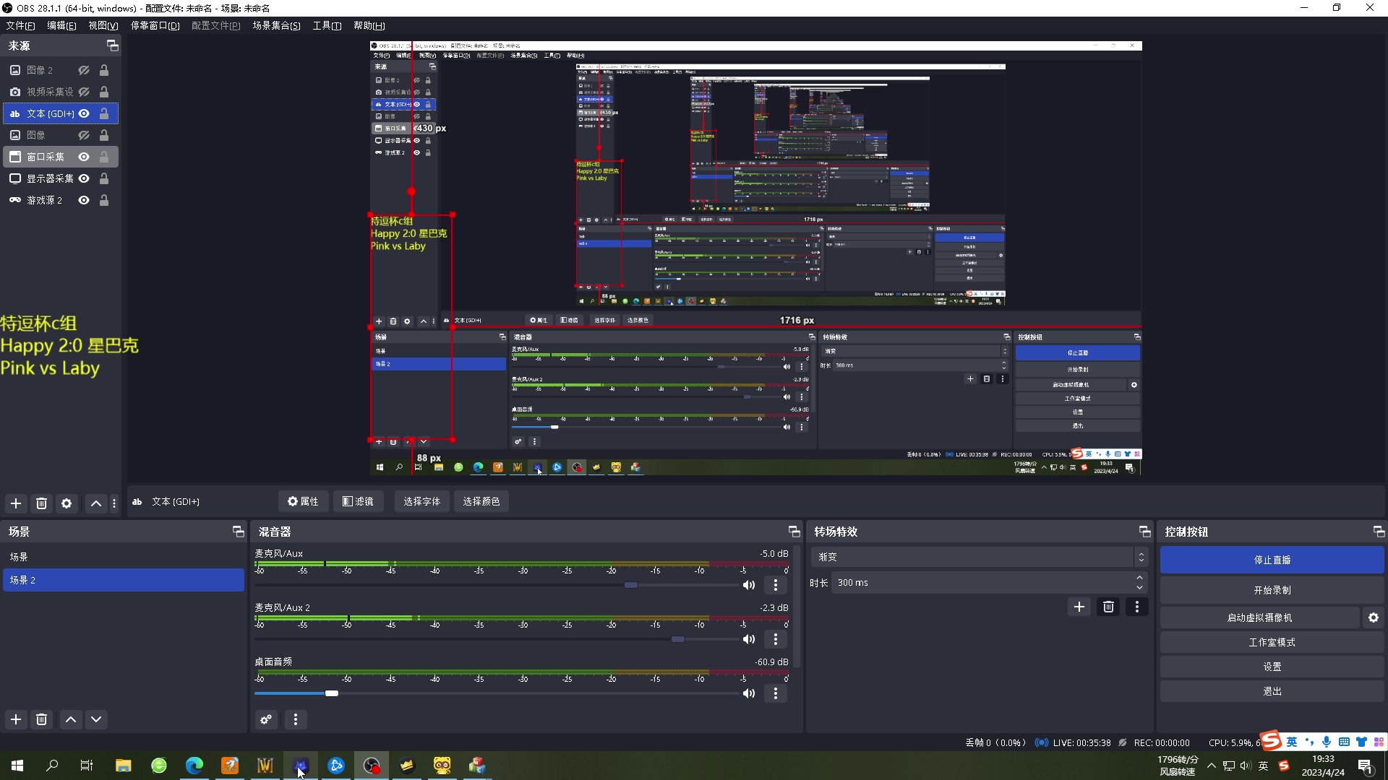This screenshot has height=780, width=1388.
Task: Open the source toolbar more-options dots
Action: click(114, 503)
